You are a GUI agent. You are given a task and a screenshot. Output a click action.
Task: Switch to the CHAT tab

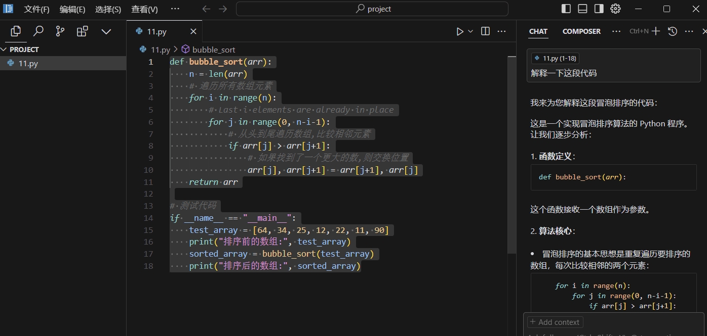538,31
